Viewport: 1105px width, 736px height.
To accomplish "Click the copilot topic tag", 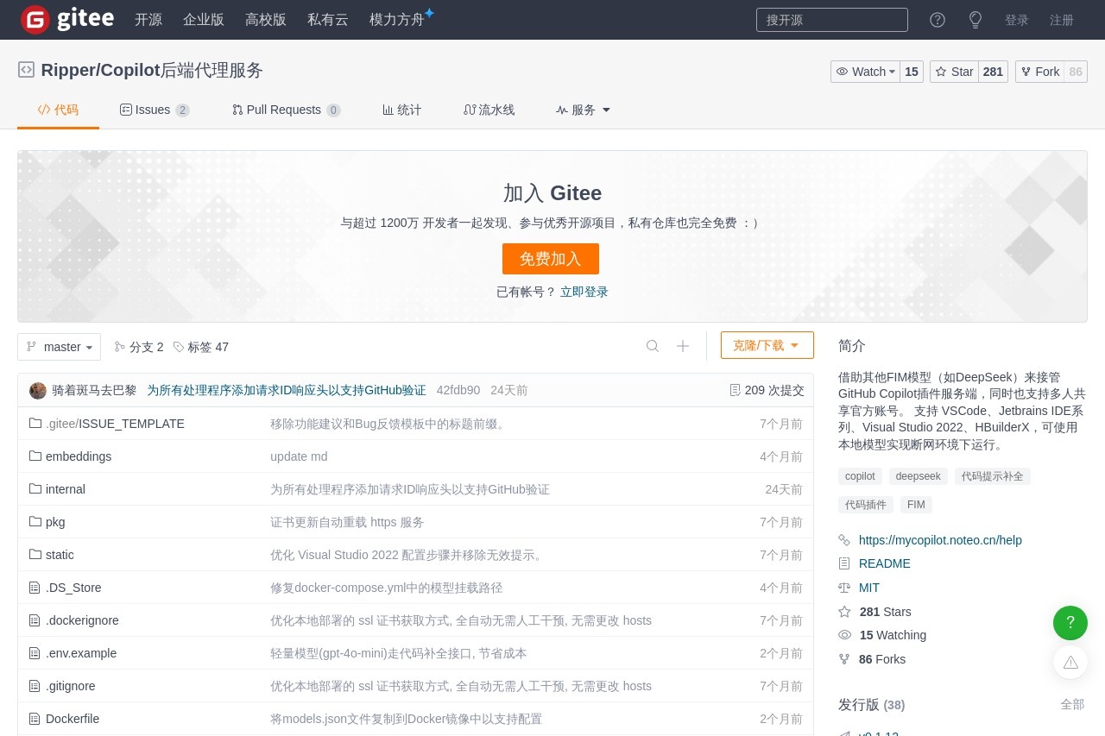I will [x=860, y=476].
